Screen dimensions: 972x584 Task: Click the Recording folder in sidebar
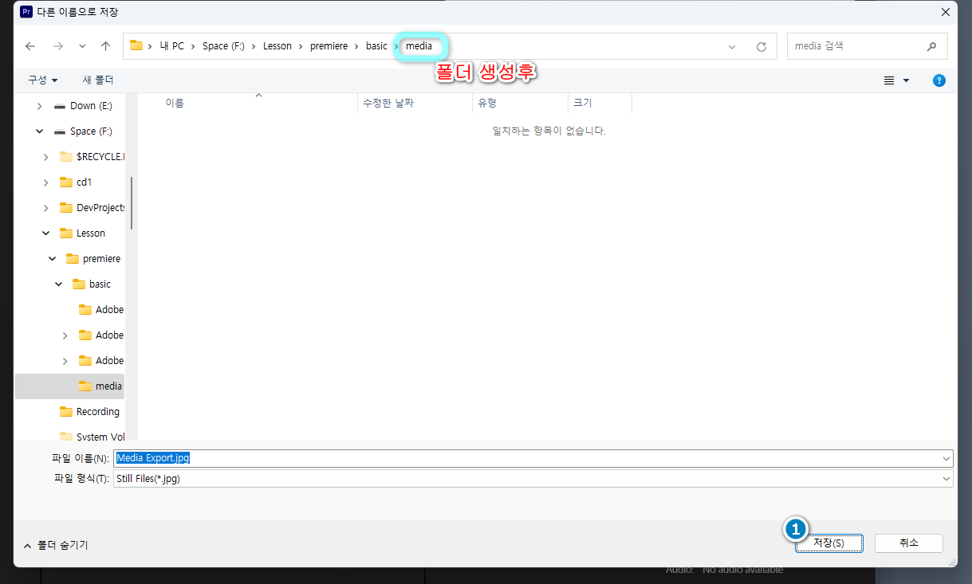click(x=97, y=412)
